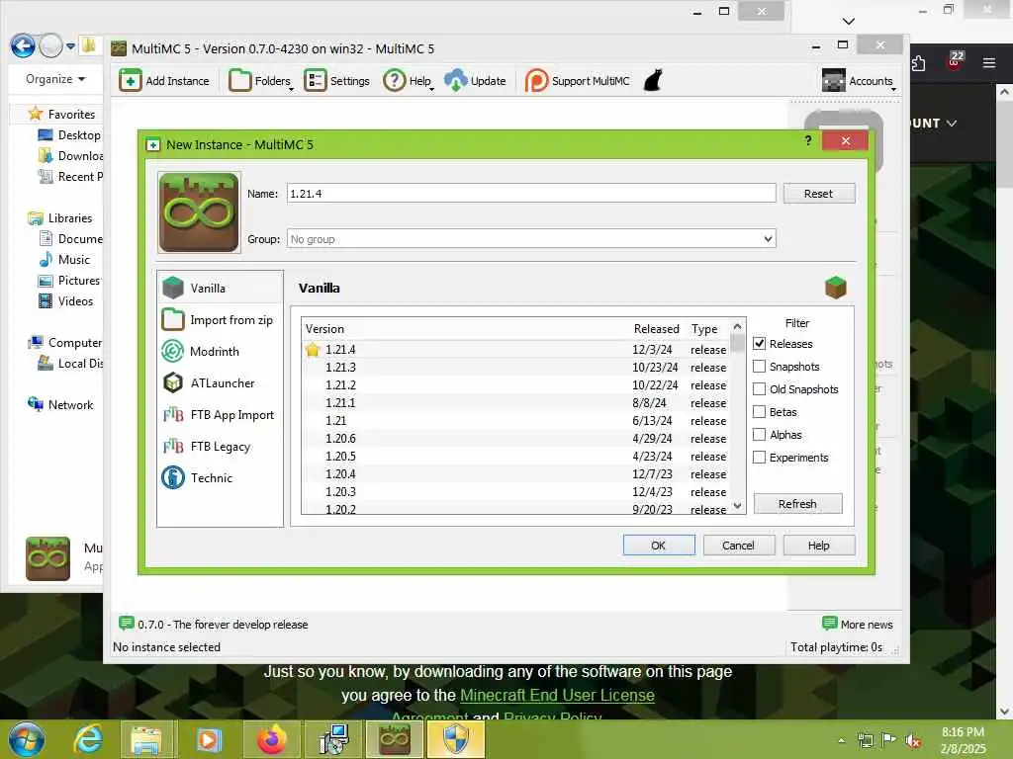Open Videos library in Explorer
The image size is (1013, 759).
click(66, 300)
